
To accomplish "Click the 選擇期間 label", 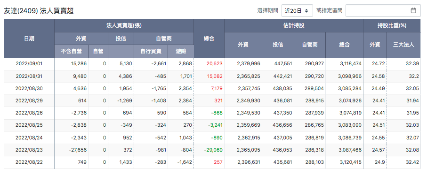I will (268, 11).
